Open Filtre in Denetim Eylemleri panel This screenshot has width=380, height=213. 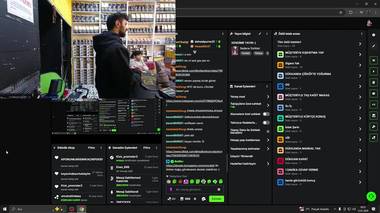pos(147,148)
